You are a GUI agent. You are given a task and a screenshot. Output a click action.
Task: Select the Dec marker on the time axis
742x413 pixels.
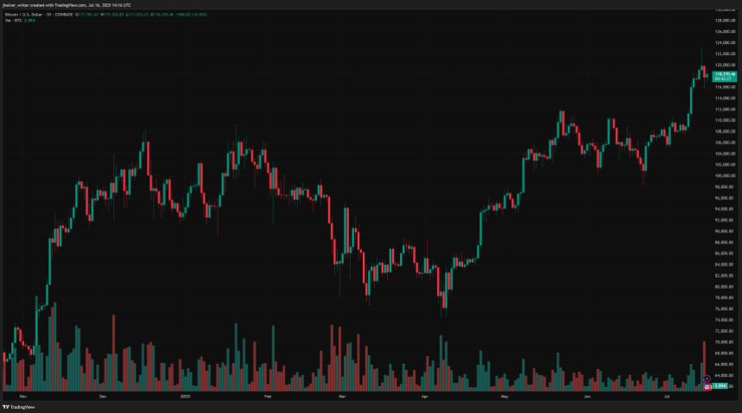pos(103,396)
